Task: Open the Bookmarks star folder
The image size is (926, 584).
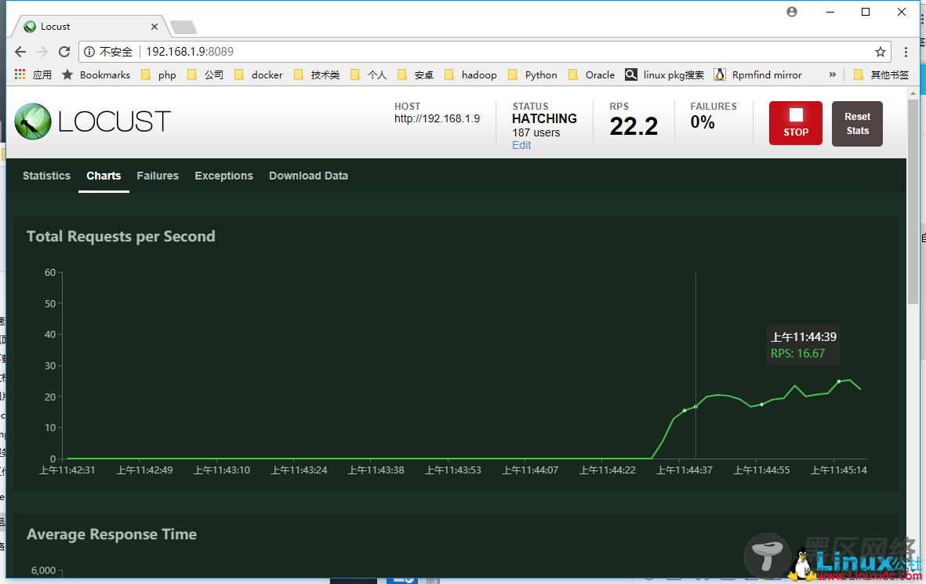Action: click(x=96, y=74)
